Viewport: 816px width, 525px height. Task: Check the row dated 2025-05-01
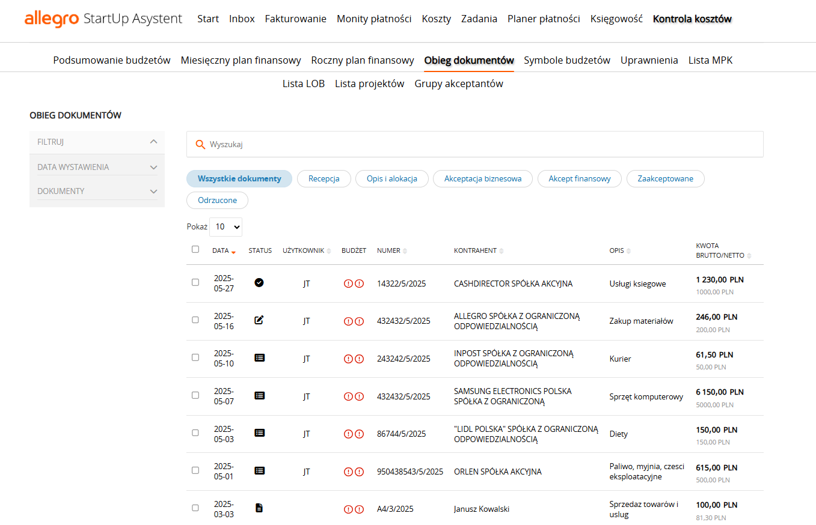pos(195,470)
